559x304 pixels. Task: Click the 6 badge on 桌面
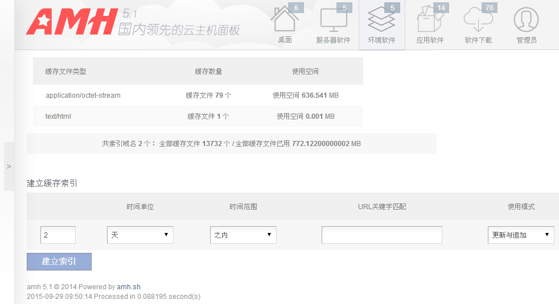coord(296,7)
